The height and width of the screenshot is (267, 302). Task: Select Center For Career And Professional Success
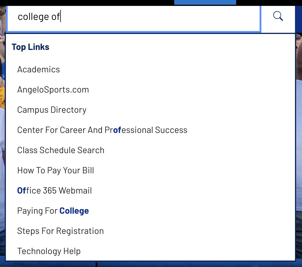click(102, 130)
